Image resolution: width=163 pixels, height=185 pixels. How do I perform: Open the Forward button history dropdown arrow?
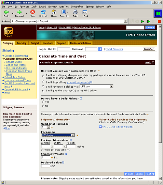(26, 13)
